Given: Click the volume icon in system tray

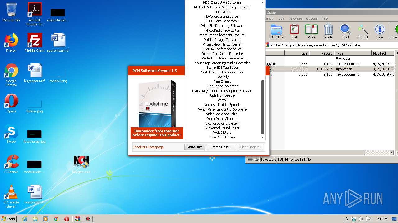Looking at the screenshot, I should point(361,219).
